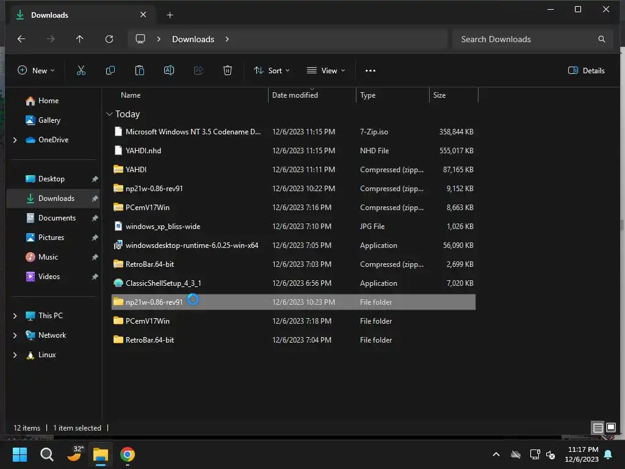Click the Cut scissors icon

click(81, 71)
